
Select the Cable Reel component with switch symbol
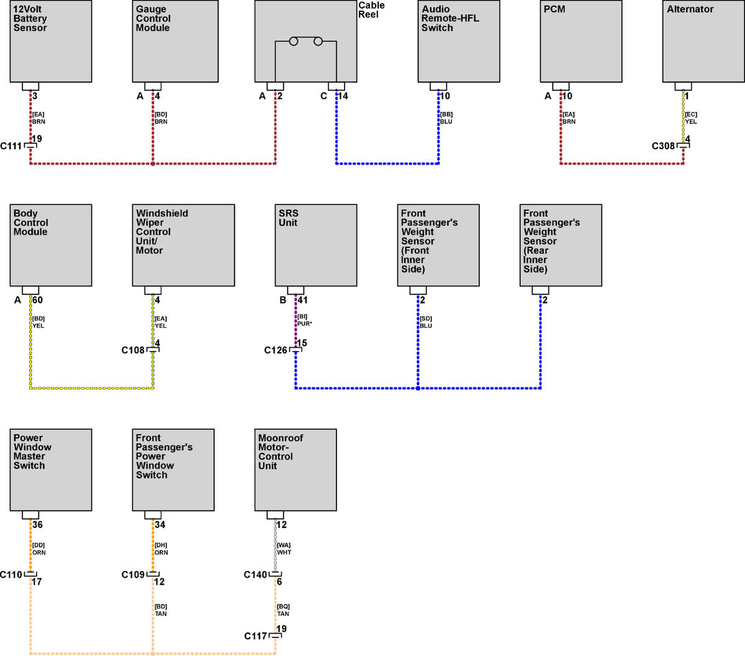pyautogui.click(x=305, y=41)
